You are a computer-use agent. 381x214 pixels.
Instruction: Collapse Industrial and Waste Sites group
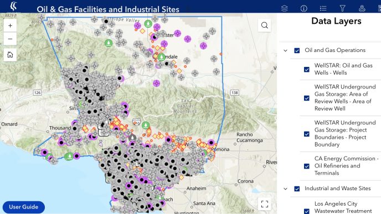286,189
